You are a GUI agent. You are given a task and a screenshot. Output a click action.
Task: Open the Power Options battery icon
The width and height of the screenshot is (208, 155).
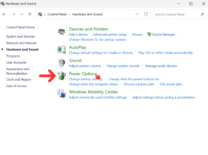[61, 76]
